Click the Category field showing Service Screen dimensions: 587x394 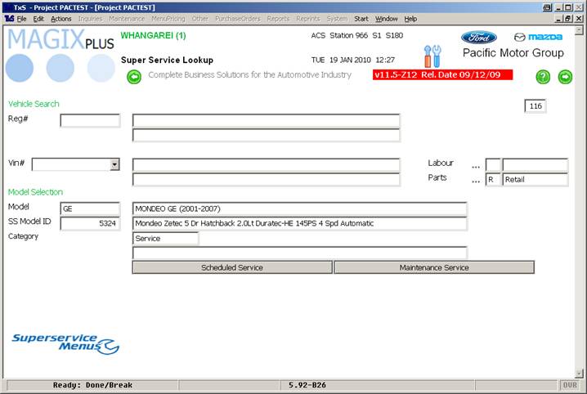pos(165,239)
